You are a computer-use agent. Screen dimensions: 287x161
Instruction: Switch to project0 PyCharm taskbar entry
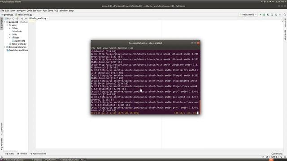tap(44, 160)
